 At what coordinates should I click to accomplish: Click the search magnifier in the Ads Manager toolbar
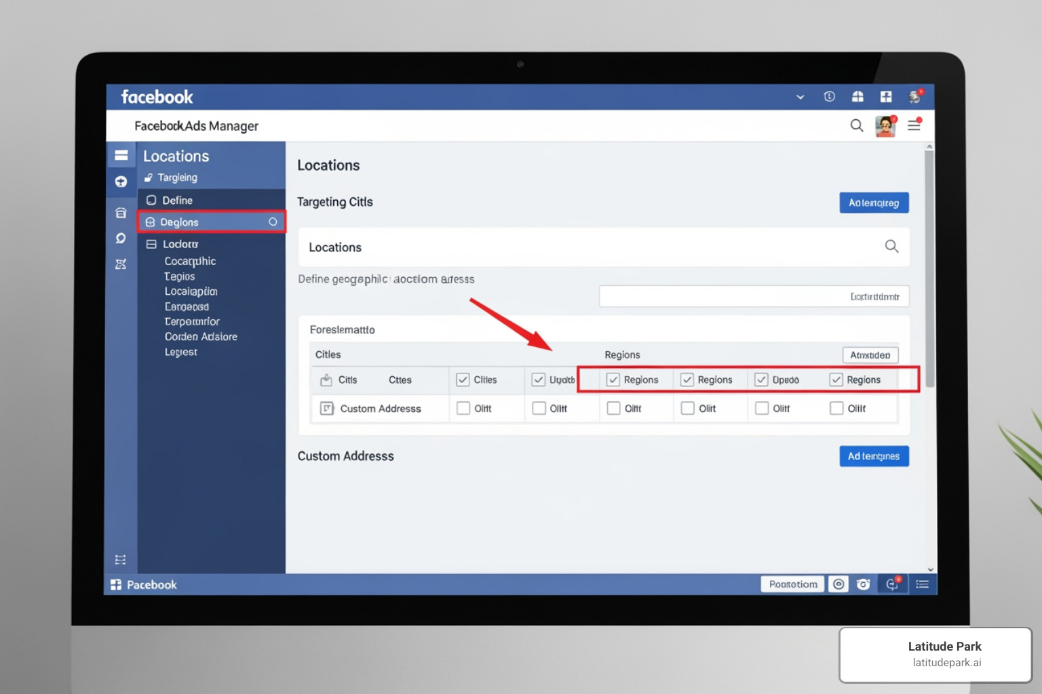click(x=856, y=125)
